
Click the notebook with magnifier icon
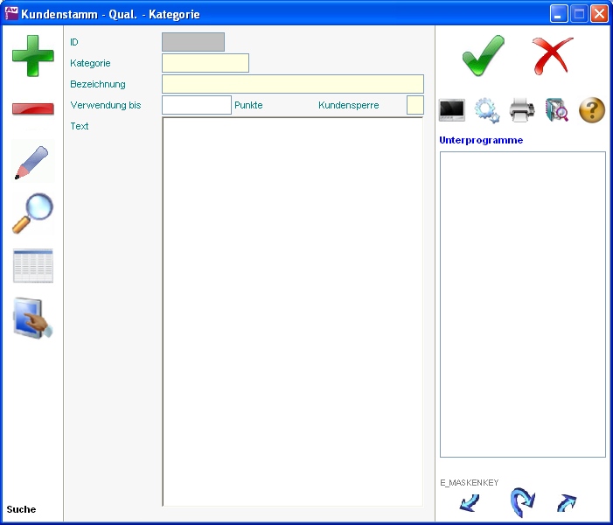[557, 110]
